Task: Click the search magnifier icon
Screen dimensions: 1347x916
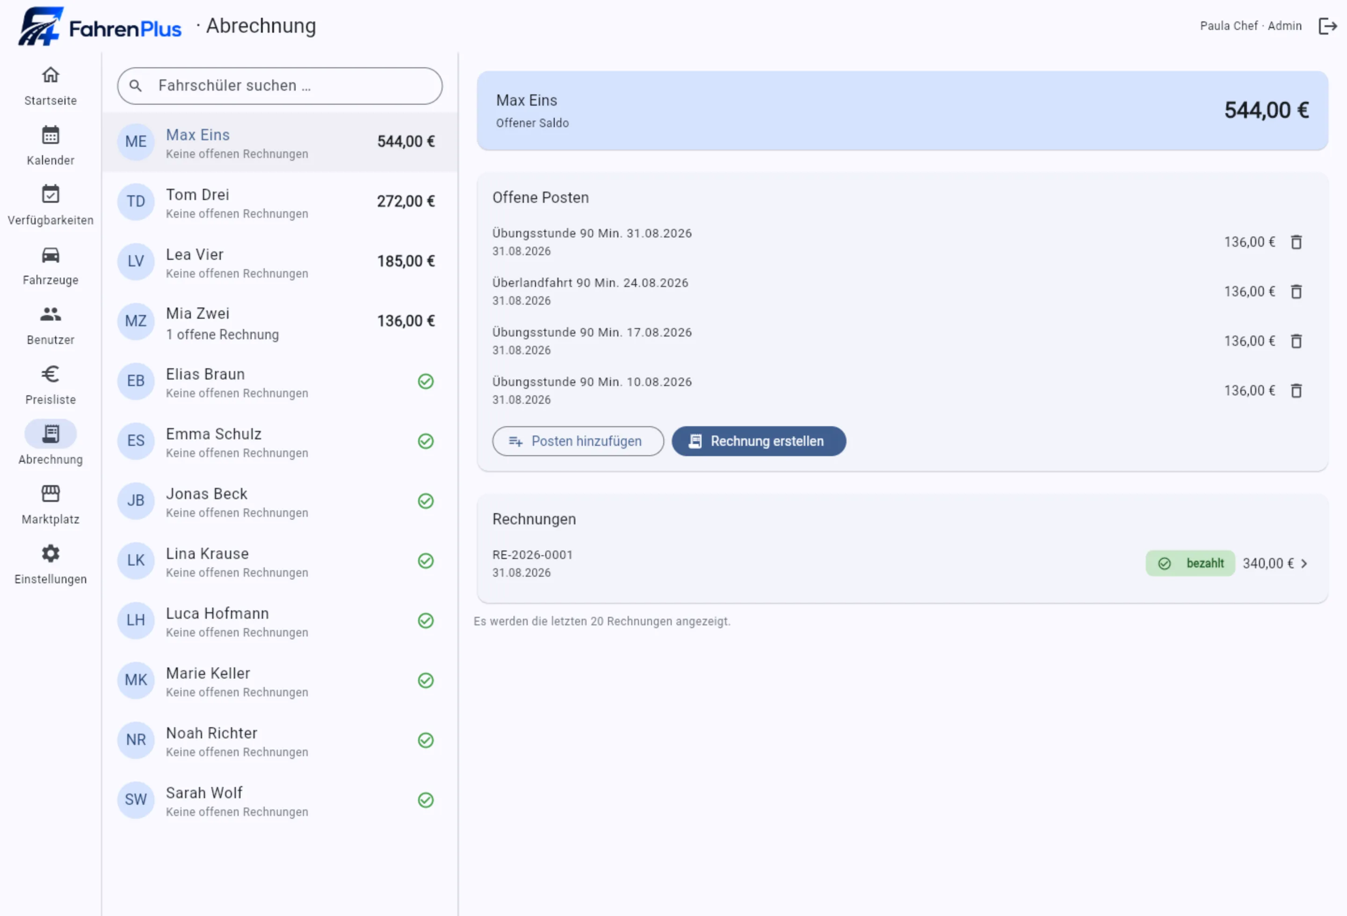Action: pos(136,86)
